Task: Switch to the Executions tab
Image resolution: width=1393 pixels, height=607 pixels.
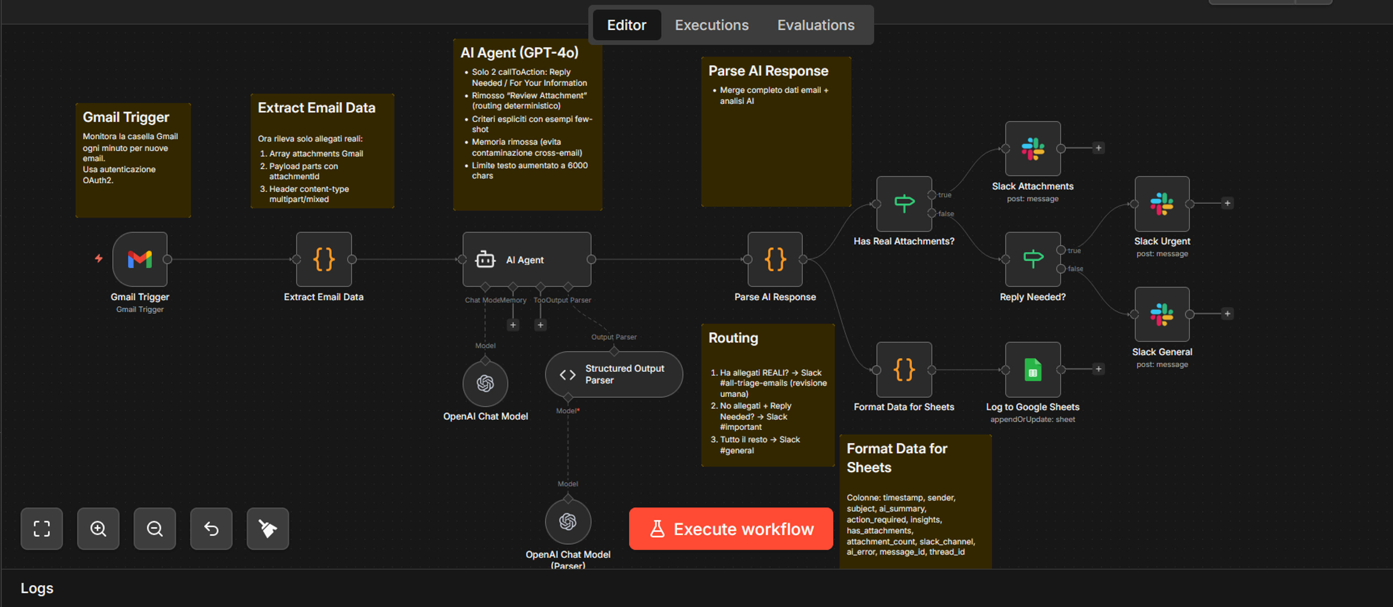Action: click(712, 25)
